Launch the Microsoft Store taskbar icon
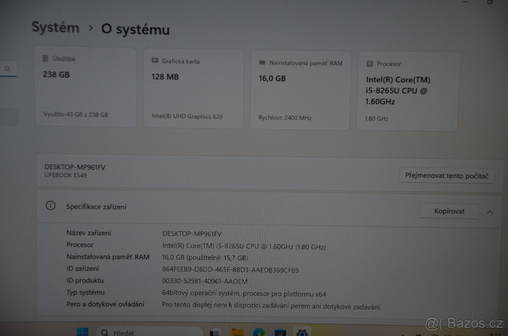508x336 pixels. [281, 333]
